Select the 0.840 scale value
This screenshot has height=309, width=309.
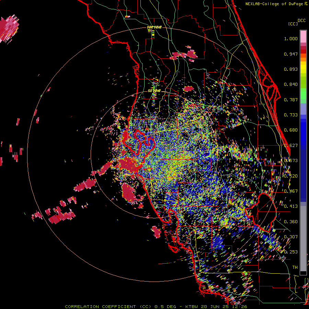[291, 84]
